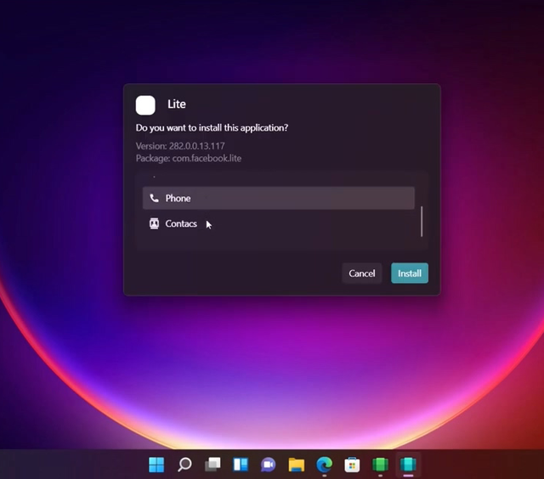This screenshot has height=479, width=544.
Task: Click the permissions list scrollbar
Action: pyautogui.click(x=422, y=222)
